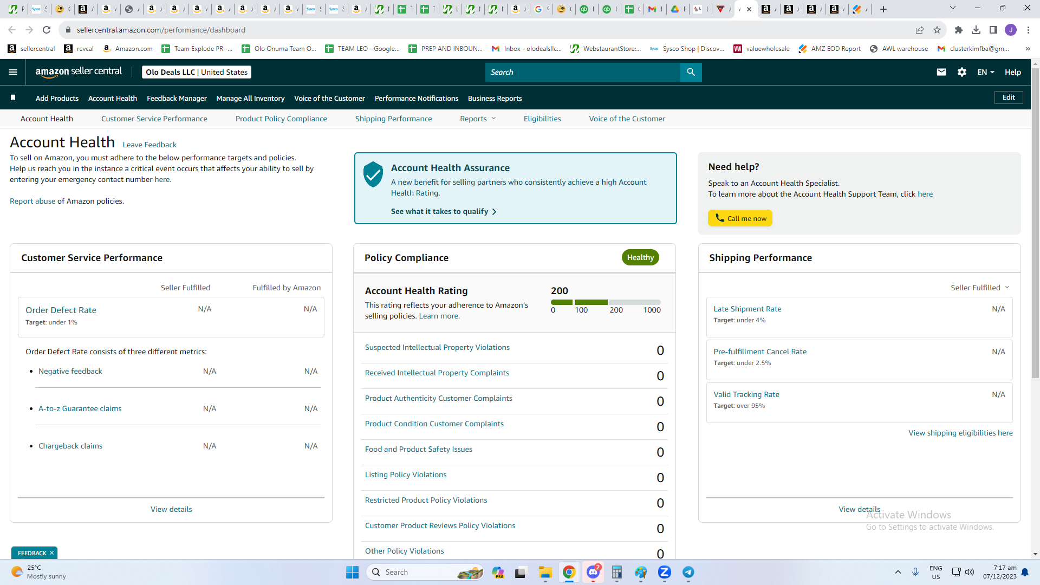View details under Customer Service Performance
This screenshot has height=585, width=1040.
click(x=171, y=509)
